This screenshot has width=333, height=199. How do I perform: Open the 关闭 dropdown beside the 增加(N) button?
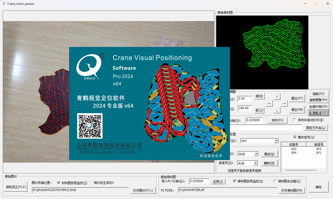click(x=256, y=154)
